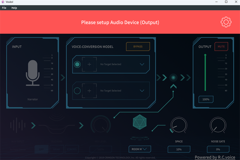This screenshot has width=240, height=160.
Task: Set ducking to STRONG
Action: (72, 149)
